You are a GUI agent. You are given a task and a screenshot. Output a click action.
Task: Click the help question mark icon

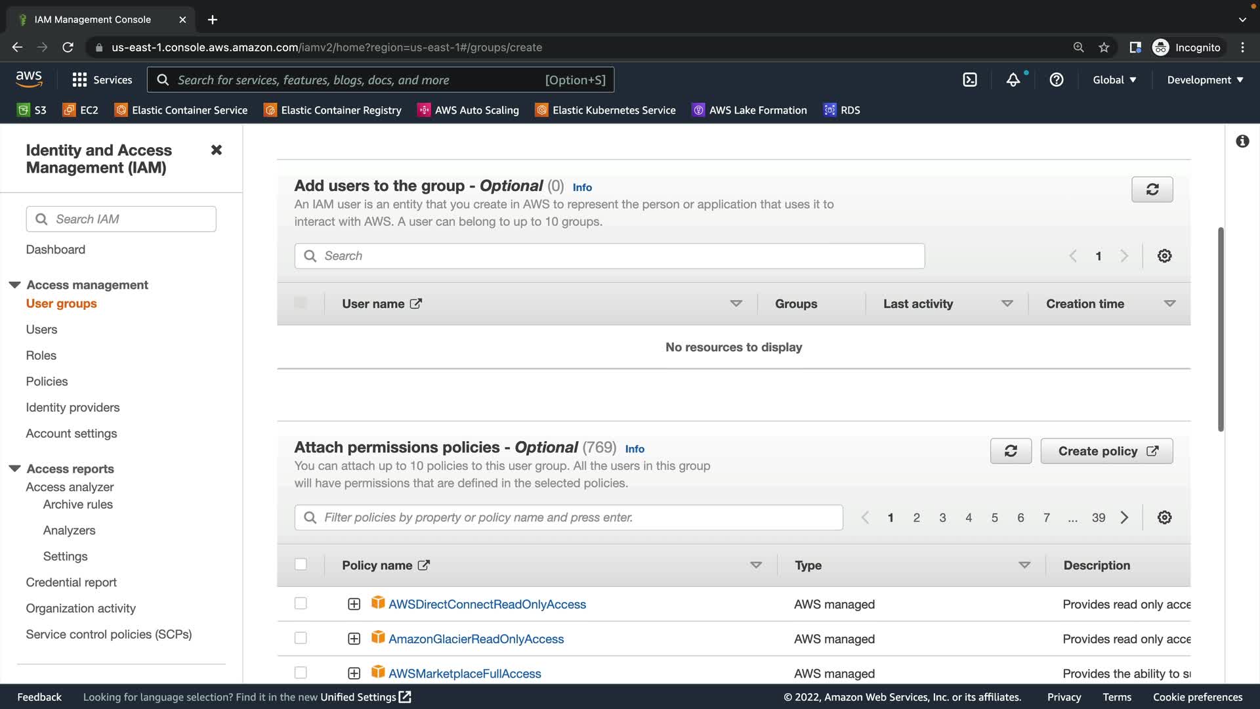click(1056, 79)
